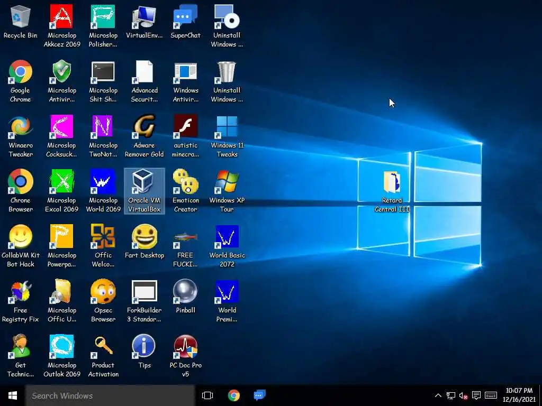
Task: Open the Windows Start button
Action: point(13,395)
